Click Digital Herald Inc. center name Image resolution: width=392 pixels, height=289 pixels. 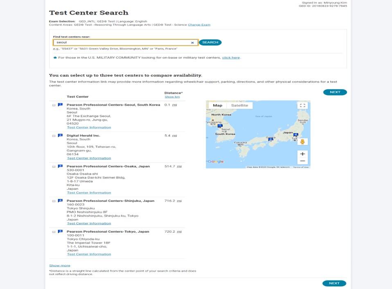click(83, 136)
